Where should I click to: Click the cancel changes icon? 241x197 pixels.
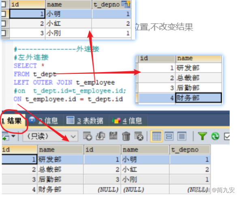click(139, 136)
